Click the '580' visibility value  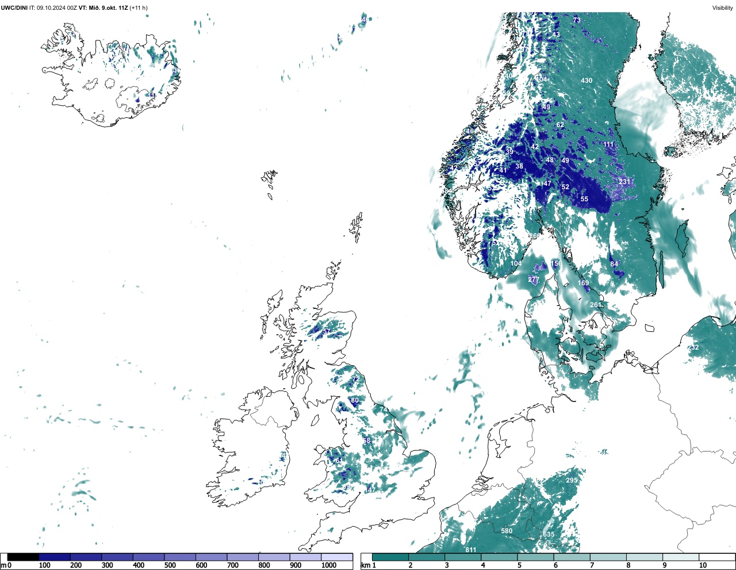507,531
